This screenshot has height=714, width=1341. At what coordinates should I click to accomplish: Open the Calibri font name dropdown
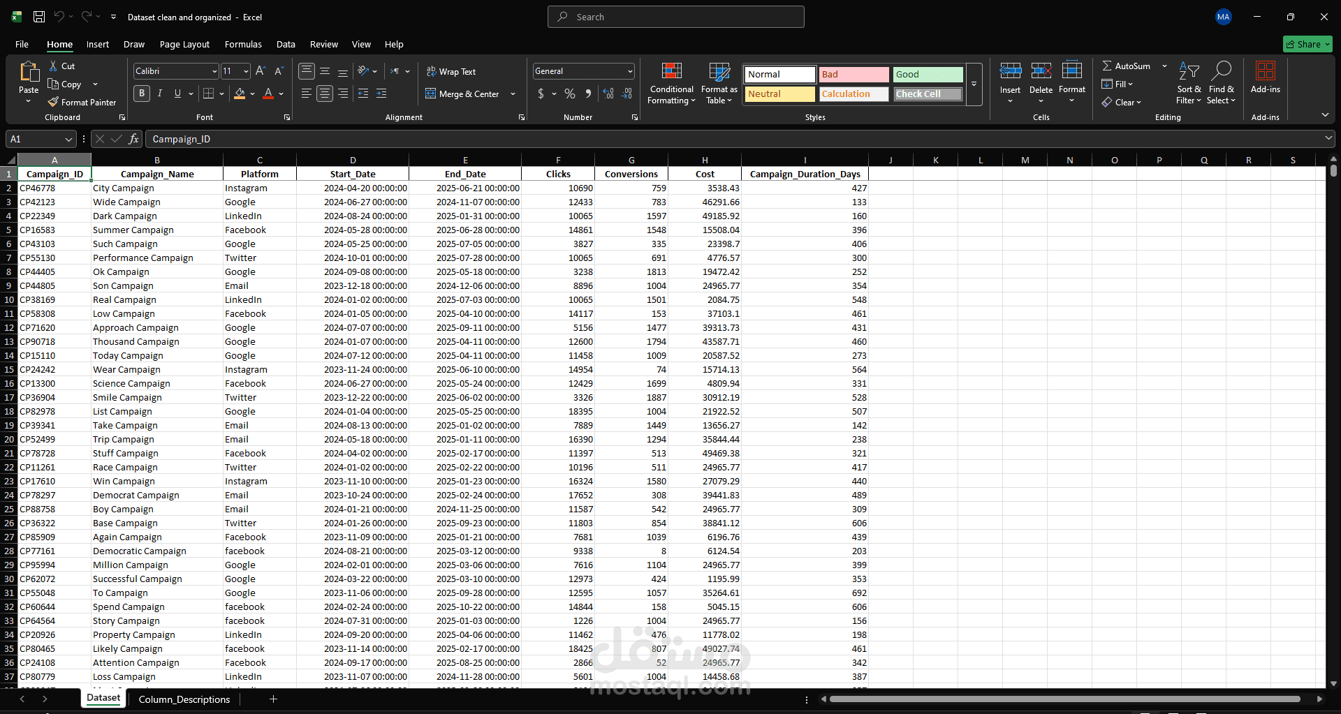[x=214, y=71]
